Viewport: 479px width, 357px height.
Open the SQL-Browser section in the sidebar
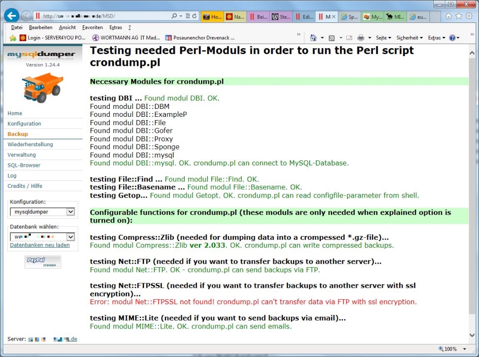click(24, 165)
